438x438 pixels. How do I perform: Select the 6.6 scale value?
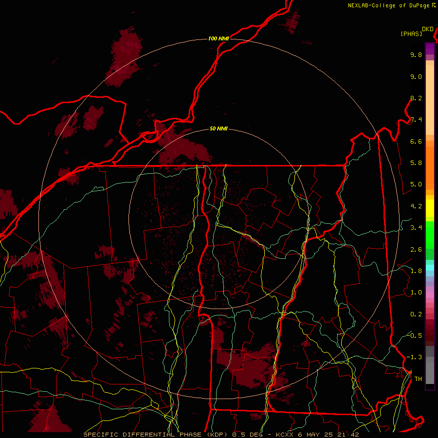416,141
